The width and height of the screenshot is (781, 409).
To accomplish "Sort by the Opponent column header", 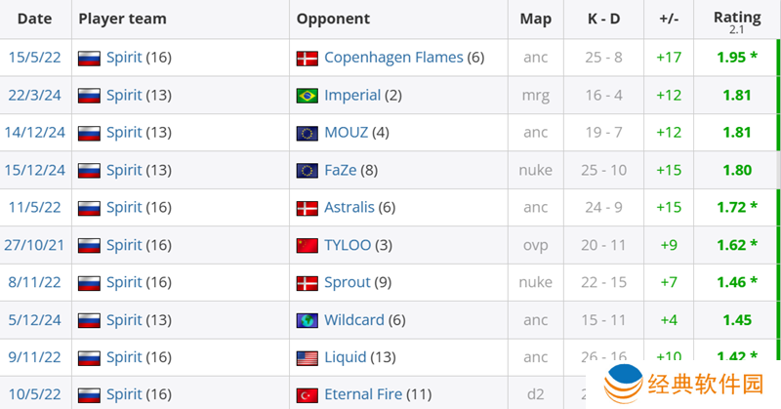I will click(333, 19).
